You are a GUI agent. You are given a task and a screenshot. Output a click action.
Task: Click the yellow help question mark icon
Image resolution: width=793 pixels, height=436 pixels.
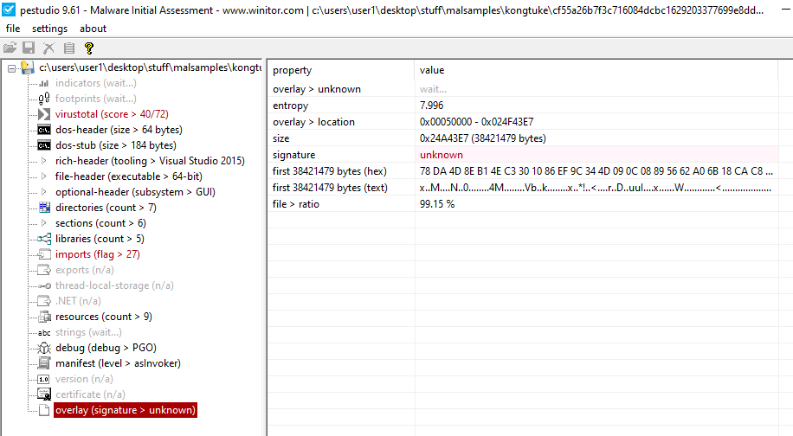coord(89,48)
